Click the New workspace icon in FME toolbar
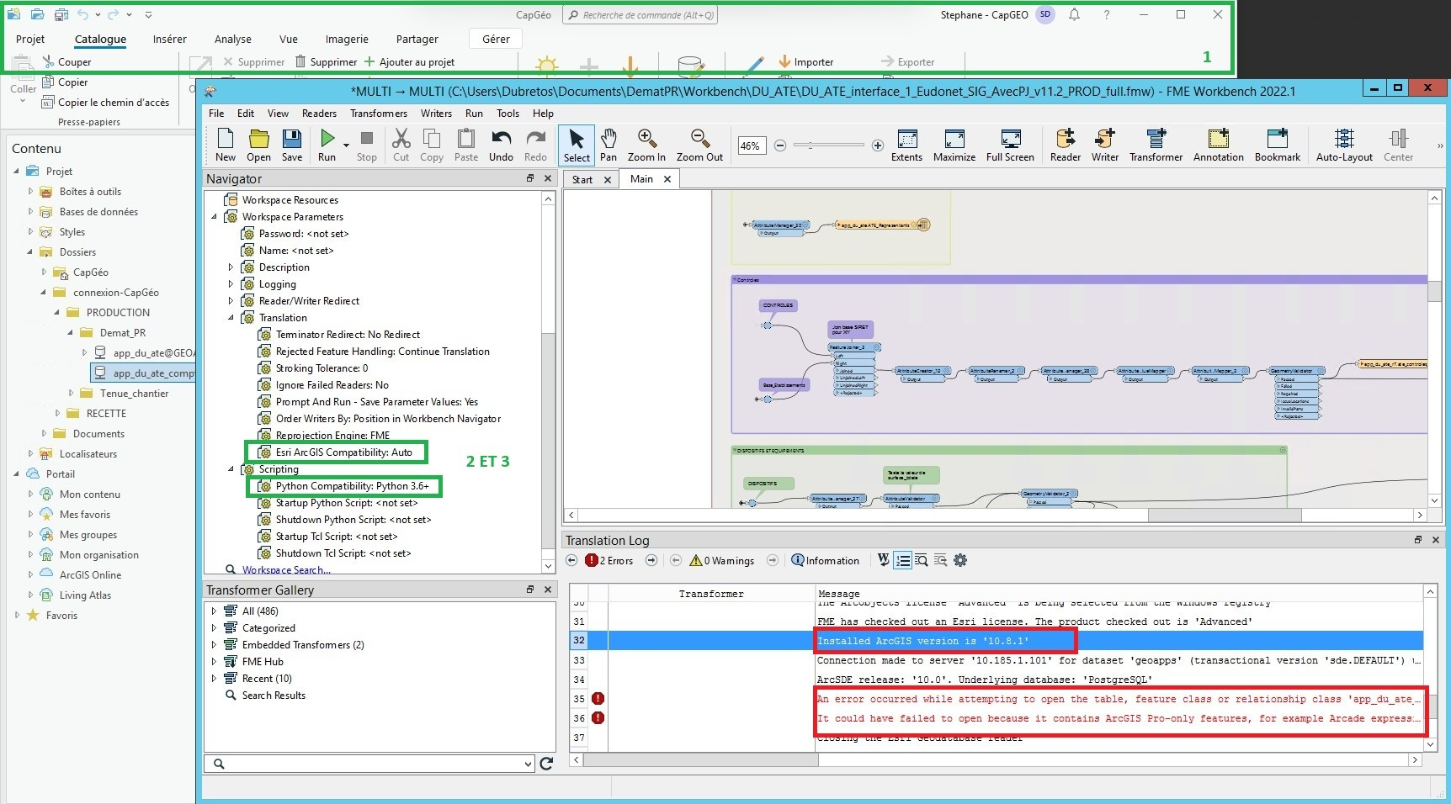Image resolution: width=1451 pixels, height=804 pixels. (226, 145)
